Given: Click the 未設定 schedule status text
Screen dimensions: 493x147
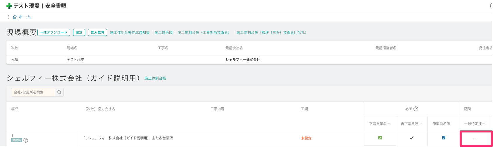Looking at the screenshot, I should tap(306, 138).
